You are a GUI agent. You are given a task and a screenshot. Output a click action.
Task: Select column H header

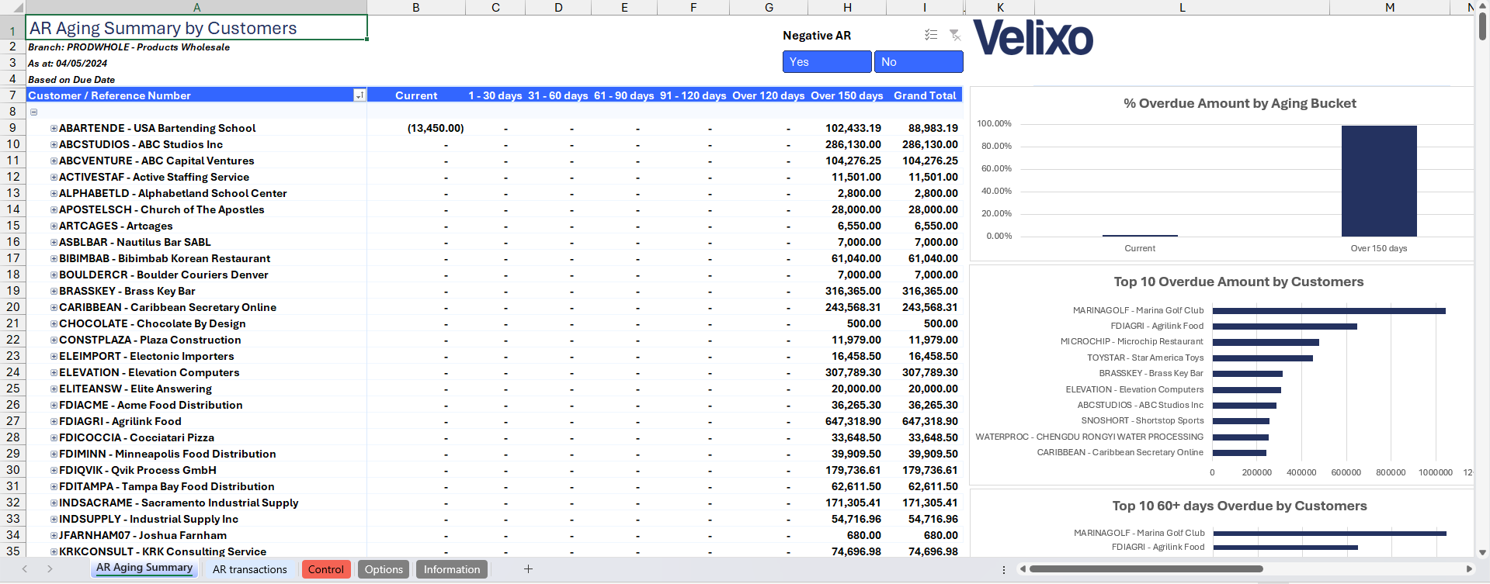click(x=847, y=7)
